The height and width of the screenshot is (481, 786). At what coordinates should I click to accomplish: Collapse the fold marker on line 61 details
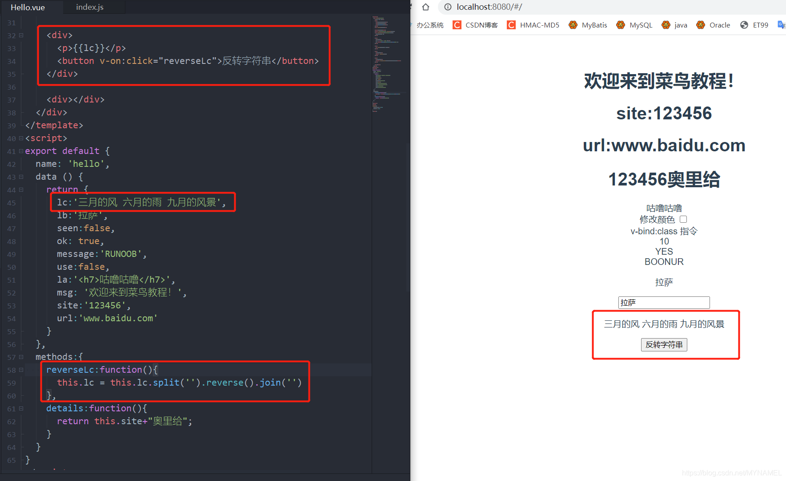[x=21, y=409]
